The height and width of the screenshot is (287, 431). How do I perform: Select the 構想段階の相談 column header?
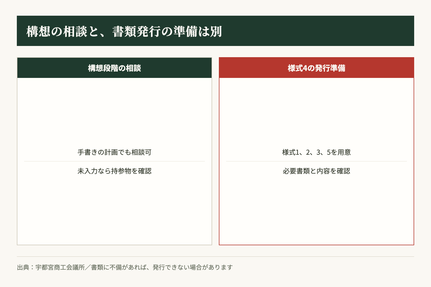114,68
